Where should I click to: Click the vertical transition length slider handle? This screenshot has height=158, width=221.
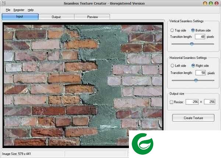(192, 44)
